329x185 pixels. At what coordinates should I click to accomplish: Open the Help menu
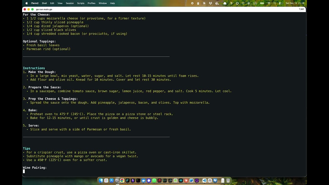(113, 3)
